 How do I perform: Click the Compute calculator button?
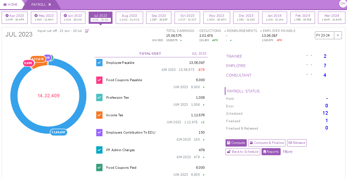[236, 143]
